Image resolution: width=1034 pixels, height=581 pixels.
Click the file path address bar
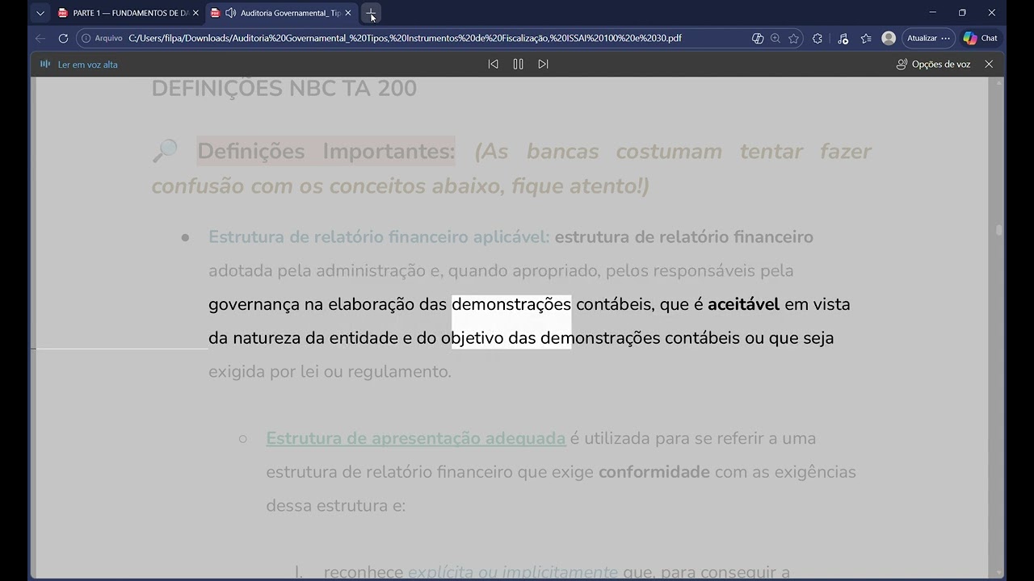coord(404,38)
